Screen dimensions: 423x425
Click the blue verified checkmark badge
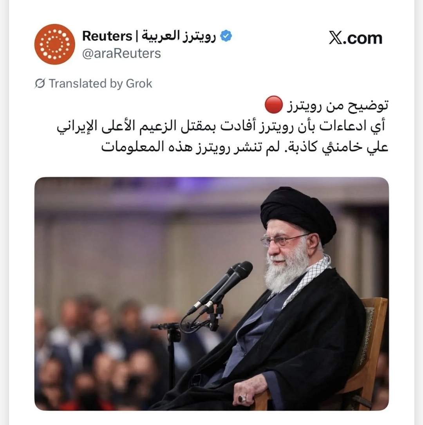coord(226,36)
